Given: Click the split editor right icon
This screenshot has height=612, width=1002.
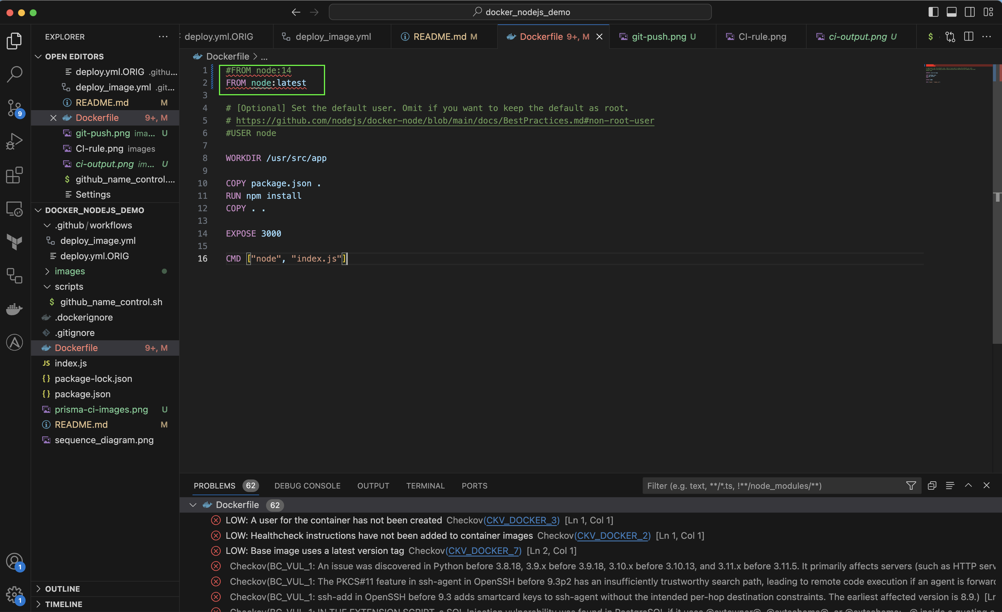Looking at the screenshot, I should pyautogui.click(x=969, y=37).
